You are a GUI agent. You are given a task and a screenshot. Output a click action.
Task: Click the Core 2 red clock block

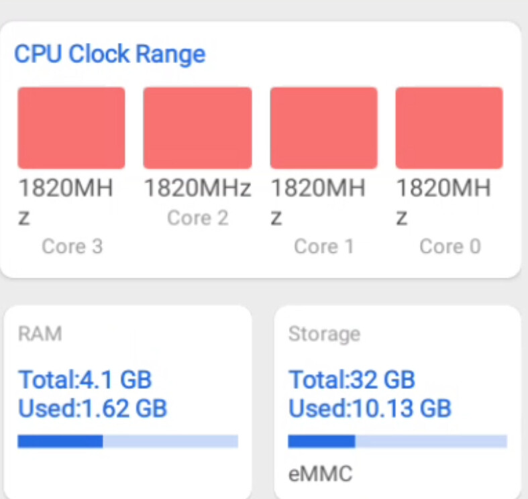tap(197, 127)
